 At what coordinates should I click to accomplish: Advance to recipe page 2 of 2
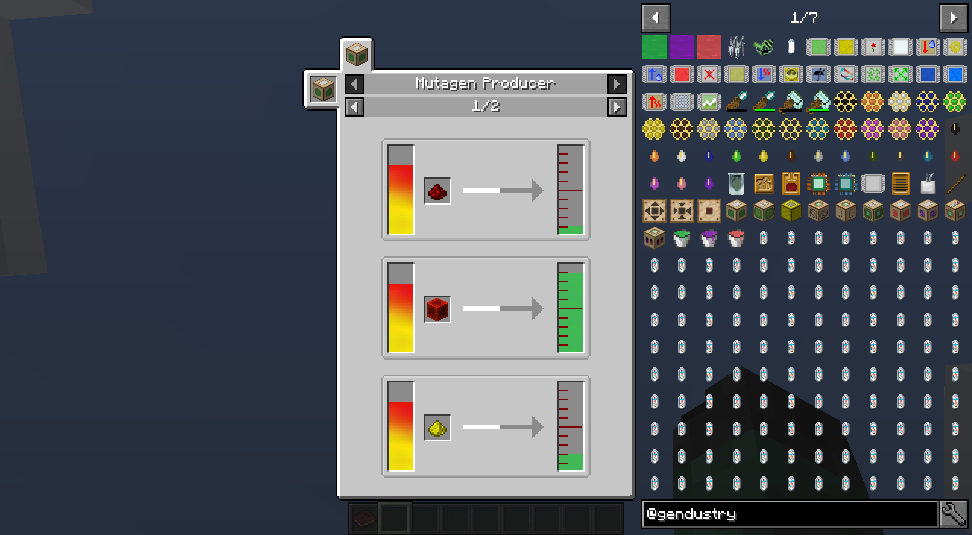(x=617, y=107)
